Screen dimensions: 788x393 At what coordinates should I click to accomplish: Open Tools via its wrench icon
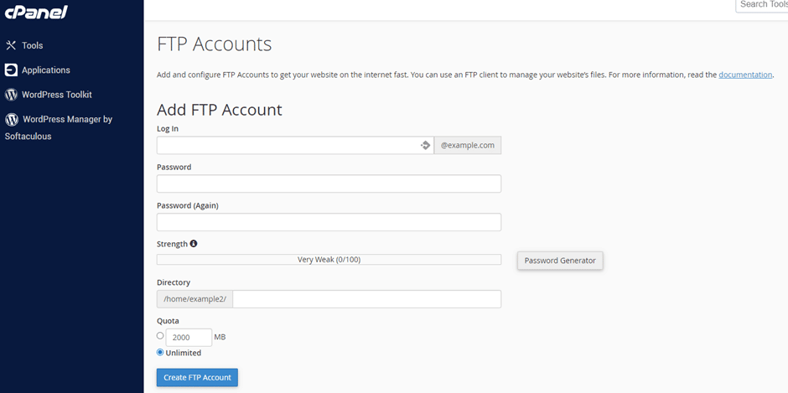point(11,45)
